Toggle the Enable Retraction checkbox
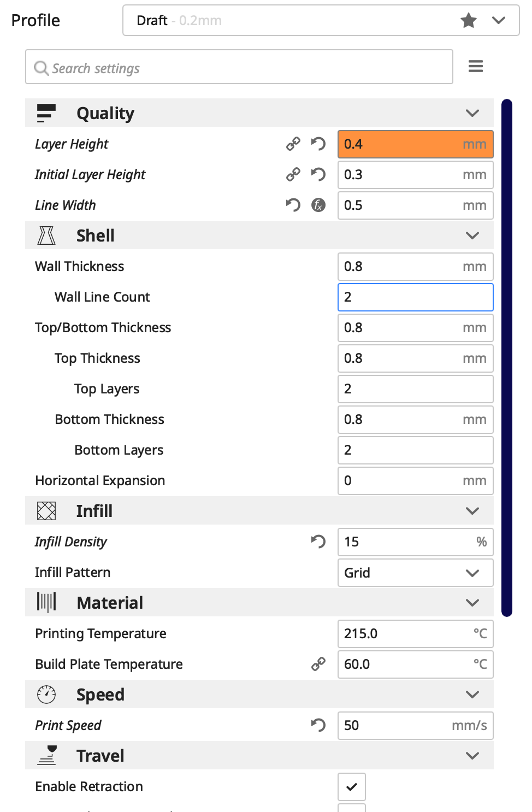 pos(352,787)
